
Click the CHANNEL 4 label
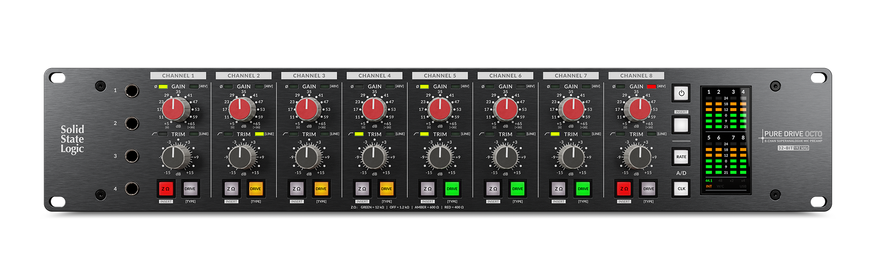click(x=374, y=76)
